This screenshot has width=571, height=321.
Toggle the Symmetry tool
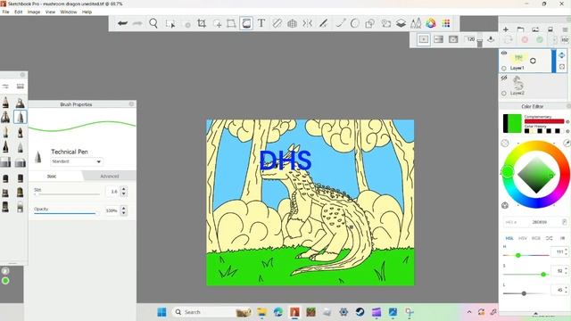coord(308,23)
